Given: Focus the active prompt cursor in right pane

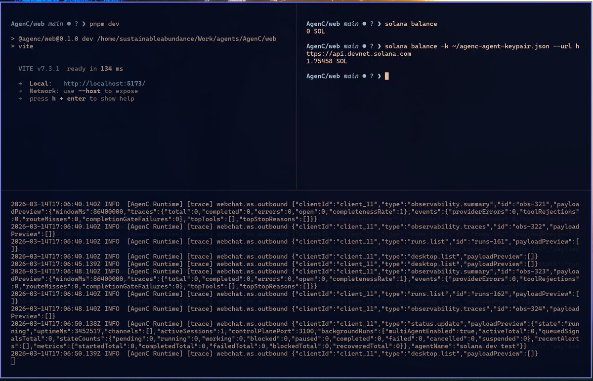Looking at the screenshot, I should [x=387, y=76].
